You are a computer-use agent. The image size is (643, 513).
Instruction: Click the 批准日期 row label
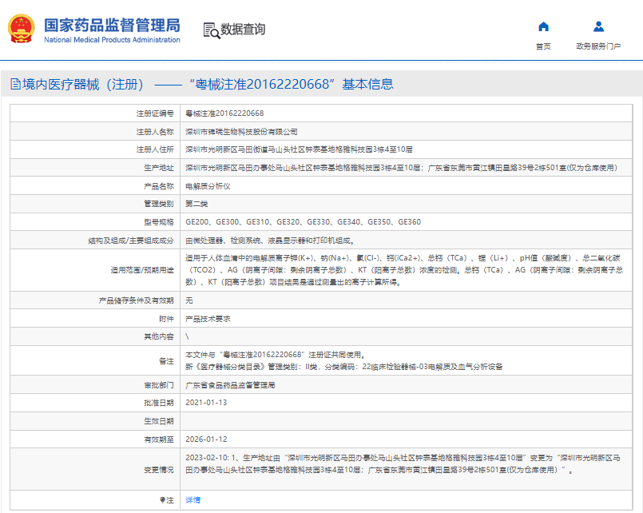(x=159, y=403)
